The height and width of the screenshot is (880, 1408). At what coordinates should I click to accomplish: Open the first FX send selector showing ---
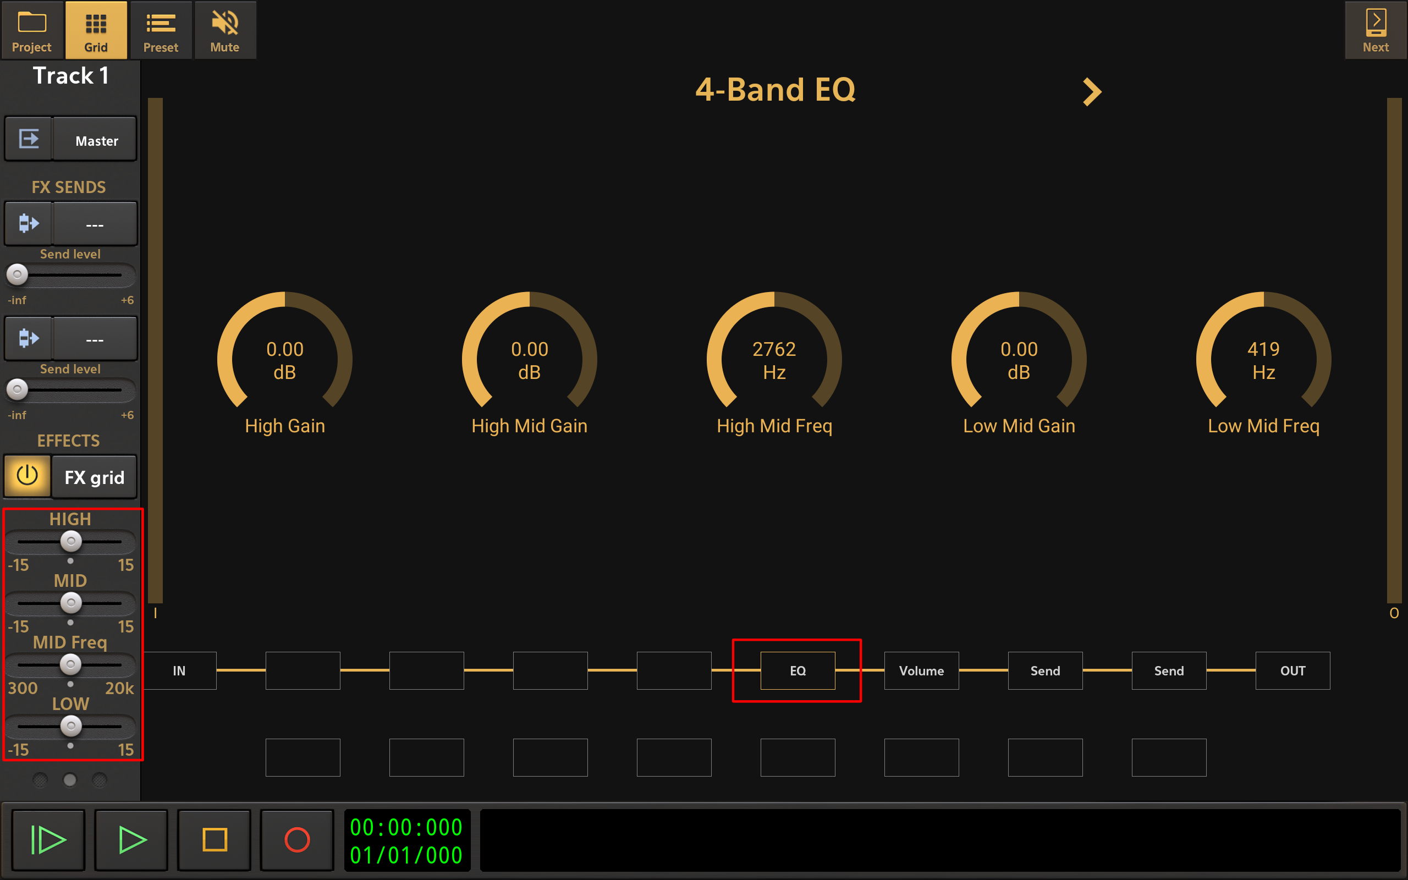(x=95, y=223)
